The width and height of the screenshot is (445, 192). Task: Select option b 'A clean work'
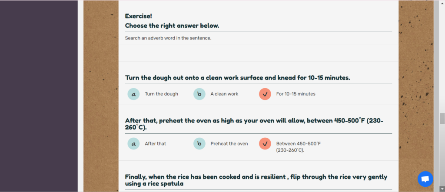pos(199,94)
